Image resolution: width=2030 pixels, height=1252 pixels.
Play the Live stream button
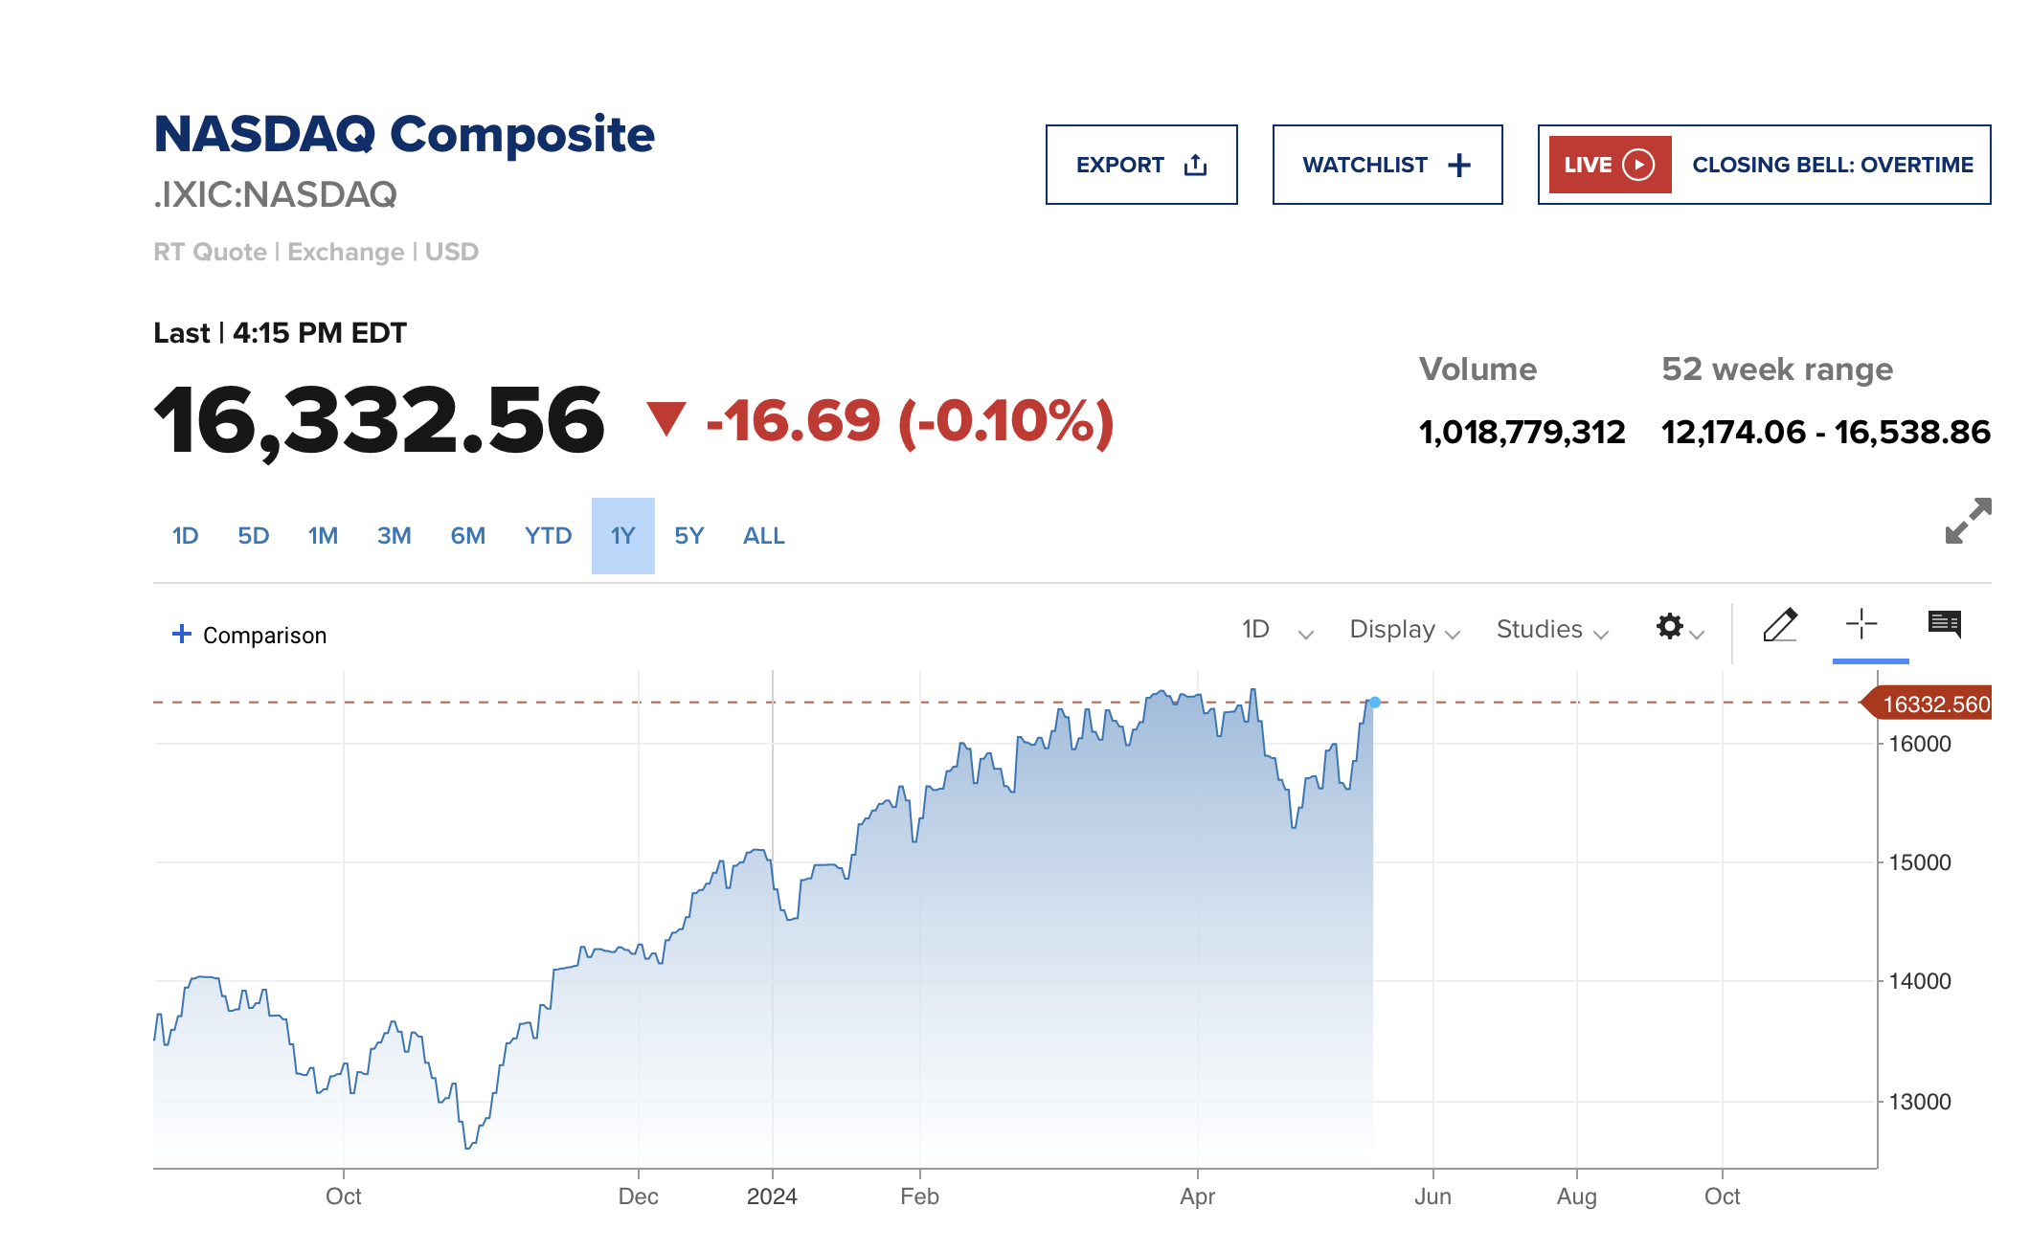[1610, 165]
